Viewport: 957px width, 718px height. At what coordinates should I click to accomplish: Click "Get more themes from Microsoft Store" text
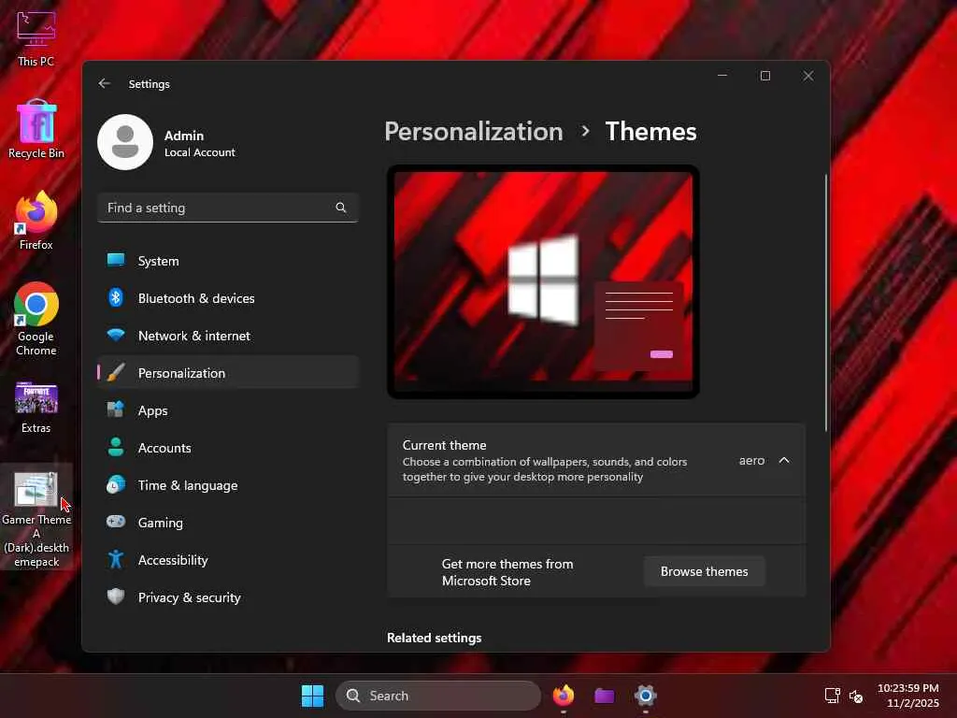point(507,572)
